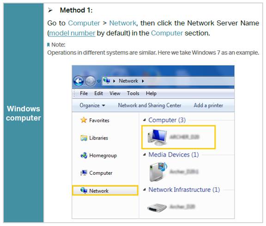Open the Tools menu
Screen dimensions: 266x226
pyautogui.click(x=133, y=93)
